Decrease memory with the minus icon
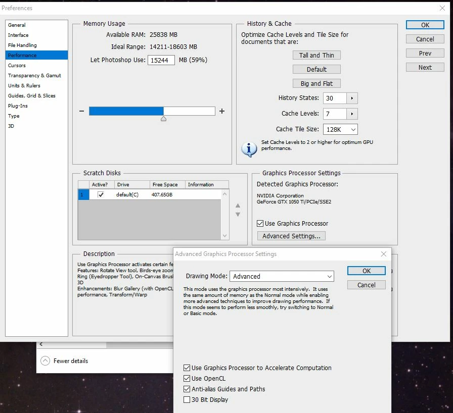Image resolution: width=453 pixels, height=413 pixels. coord(81,111)
